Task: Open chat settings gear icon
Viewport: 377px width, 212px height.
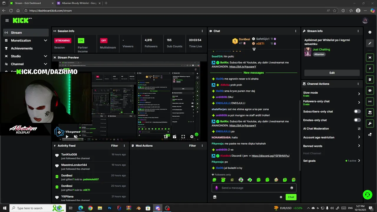Action: [281, 197]
